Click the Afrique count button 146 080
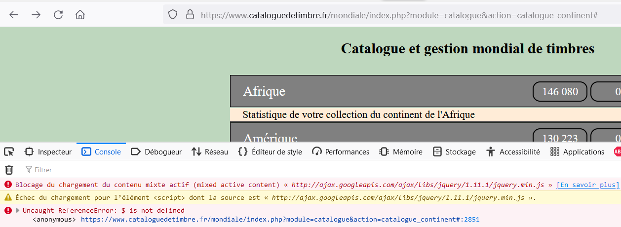This screenshot has width=621, height=227. pos(560,92)
